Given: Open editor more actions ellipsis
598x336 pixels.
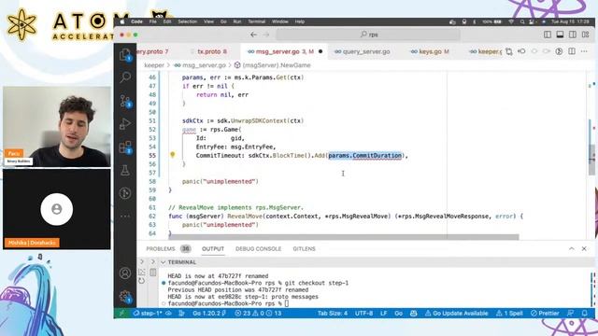Looking at the screenshot, I should pyautogui.click(x=584, y=51).
